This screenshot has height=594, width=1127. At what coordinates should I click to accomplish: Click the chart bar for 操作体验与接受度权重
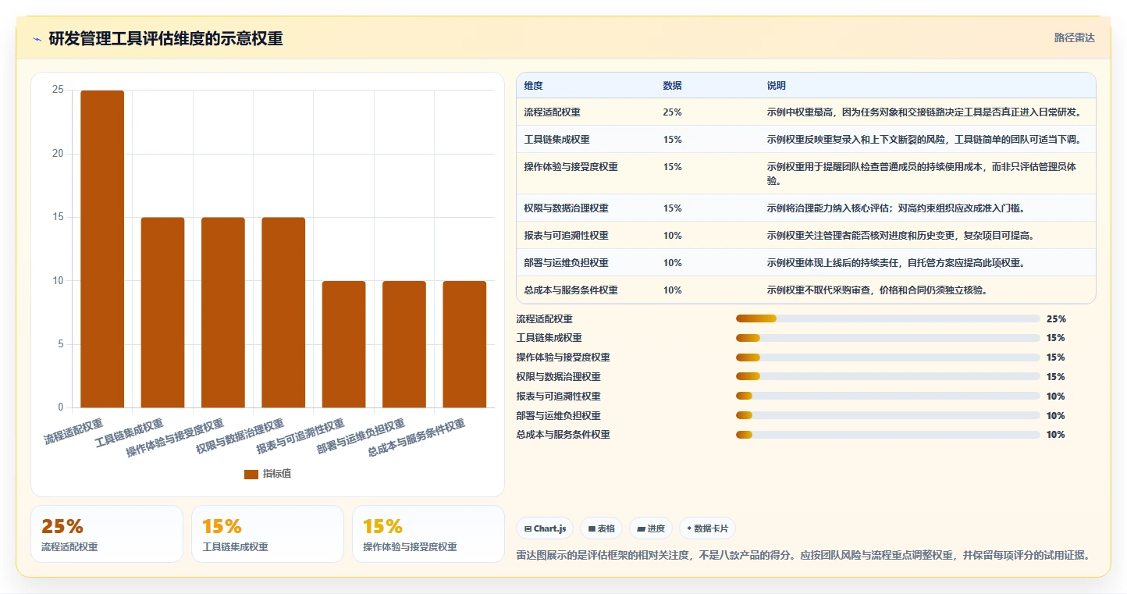point(223,312)
